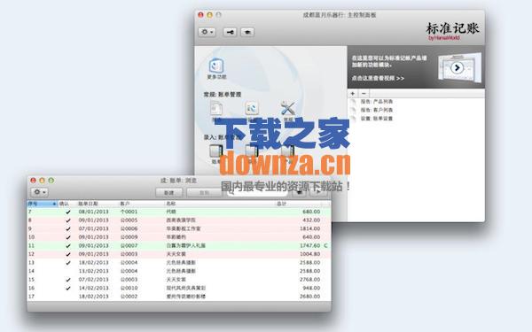Click the 客户 column header
The height and width of the screenshot is (332, 532).
pos(142,204)
